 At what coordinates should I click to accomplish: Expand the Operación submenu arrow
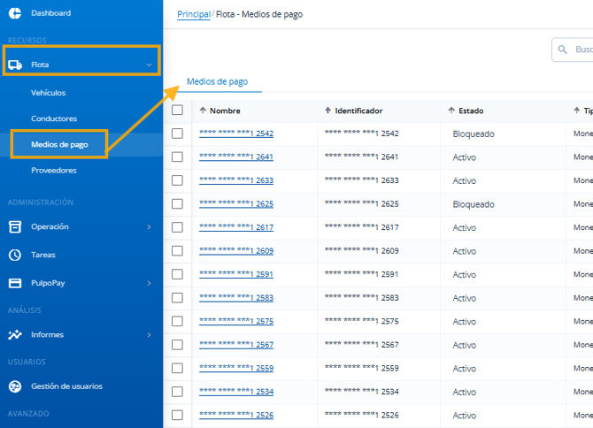(x=149, y=227)
